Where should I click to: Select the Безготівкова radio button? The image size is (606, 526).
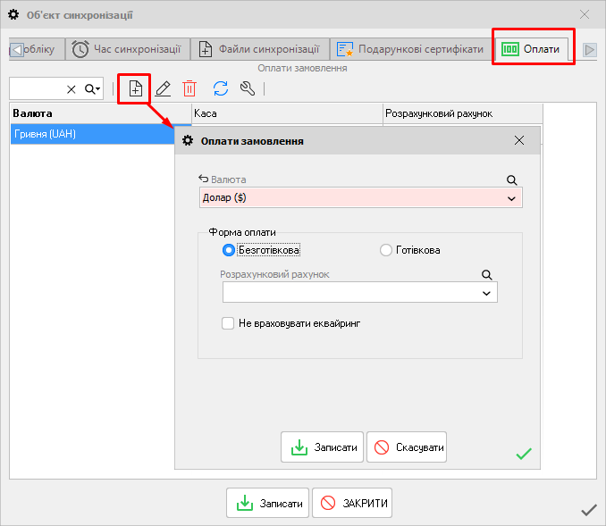tap(229, 250)
